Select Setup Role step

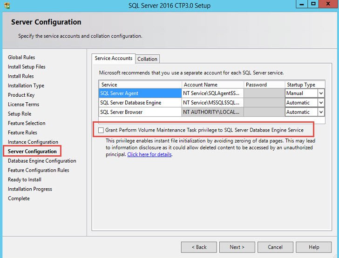20,114
